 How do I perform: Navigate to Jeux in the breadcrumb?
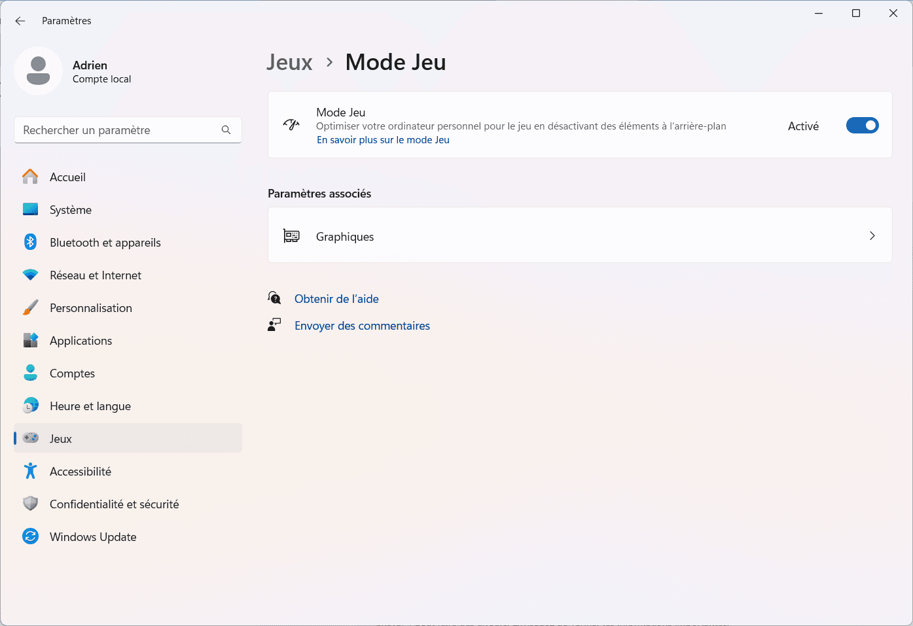pyautogui.click(x=289, y=62)
